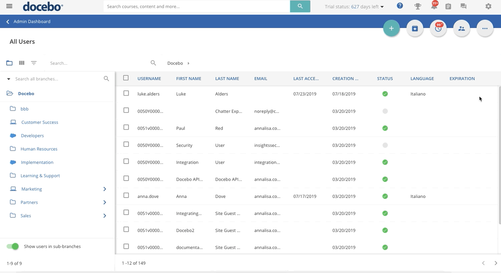The image size is (501, 273).
Task: Select the Paul Red row checkbox
Action: point(126,127)
